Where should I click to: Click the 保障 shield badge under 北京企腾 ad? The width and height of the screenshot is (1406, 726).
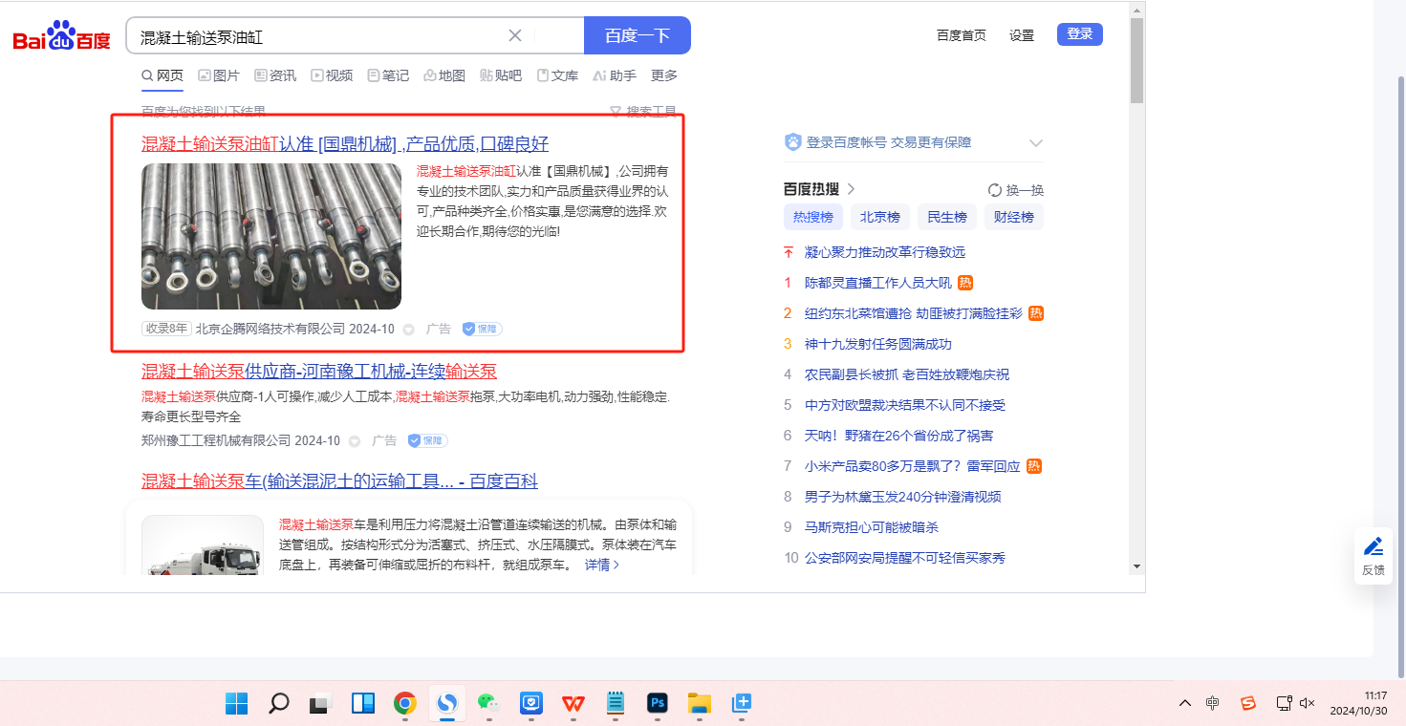click(x=482, y=329)
